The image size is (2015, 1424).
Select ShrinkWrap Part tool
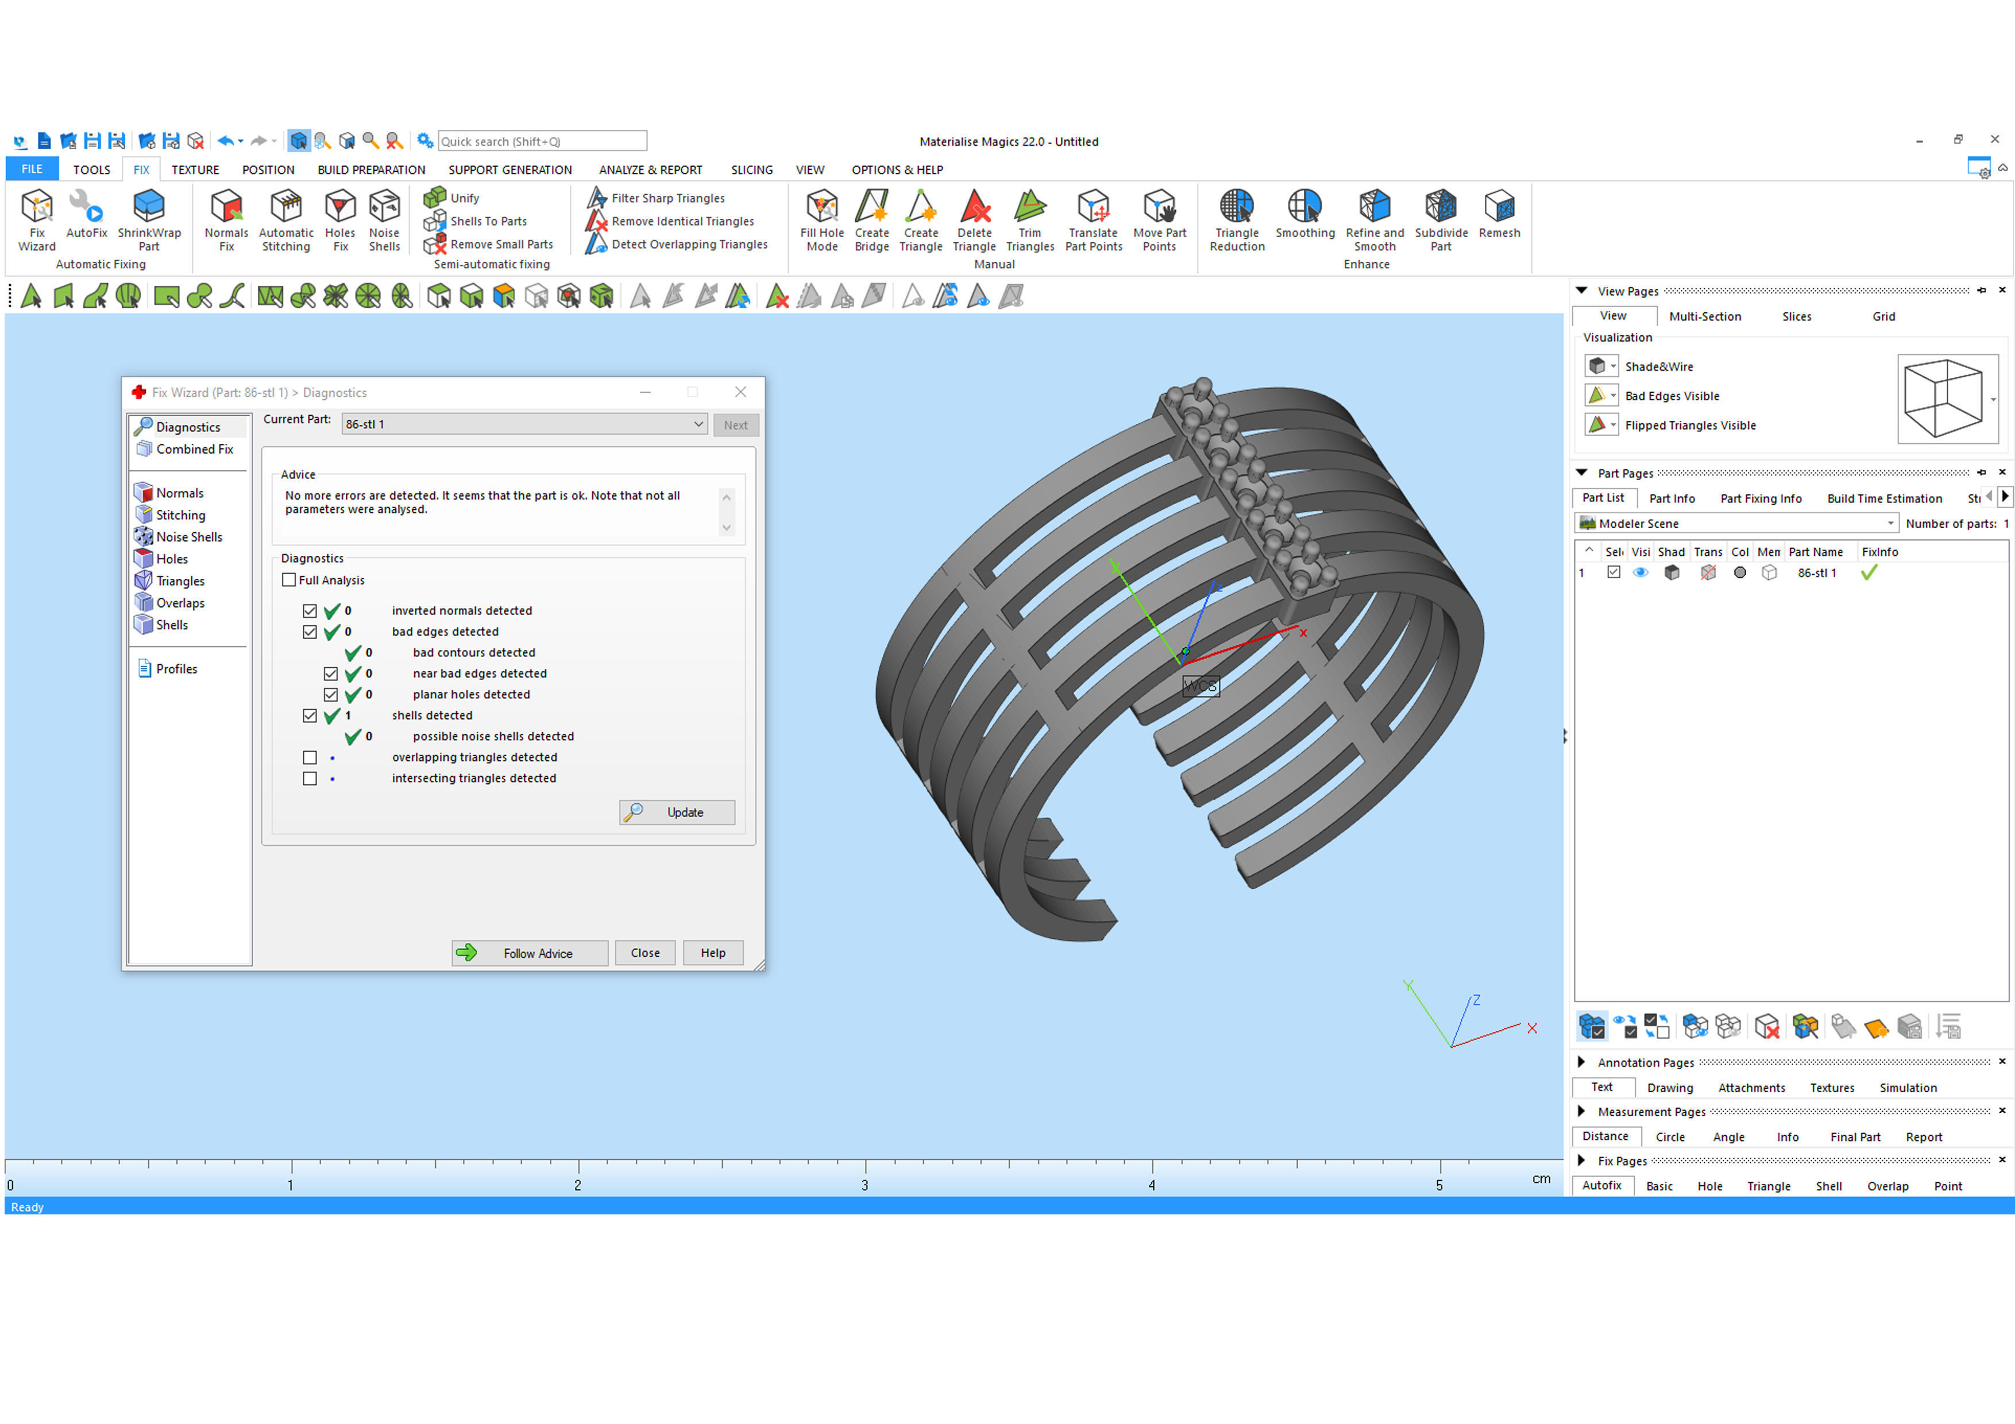tap(149, 220)
